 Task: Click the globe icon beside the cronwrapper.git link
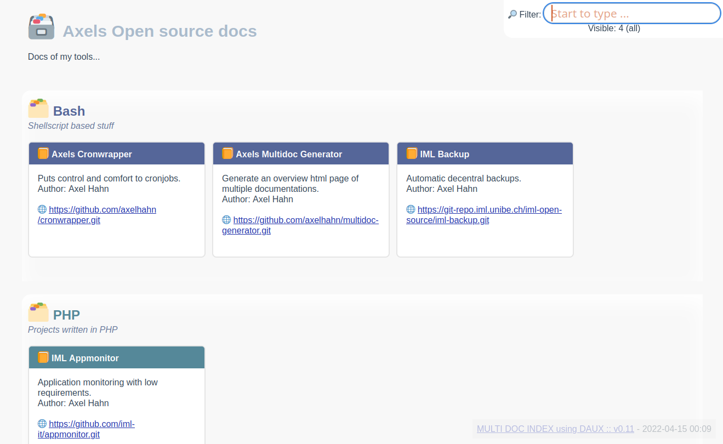point(42,209)
